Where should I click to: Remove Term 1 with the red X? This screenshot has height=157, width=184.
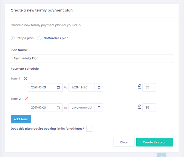26,79
